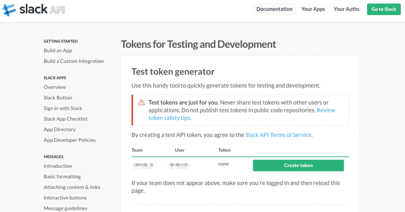
Task: Open the Slack App Checklist link
Action: click(x=66, y=119)
